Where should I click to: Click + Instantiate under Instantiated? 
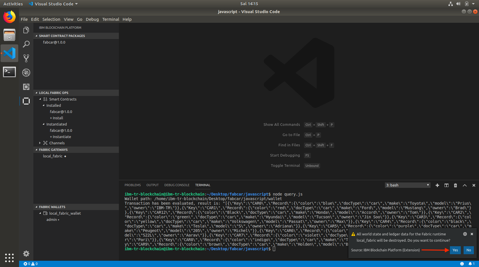(60, 137)
